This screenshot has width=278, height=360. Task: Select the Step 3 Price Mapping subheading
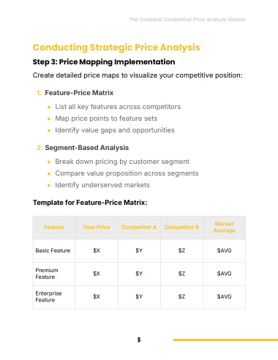coord(104,62)
